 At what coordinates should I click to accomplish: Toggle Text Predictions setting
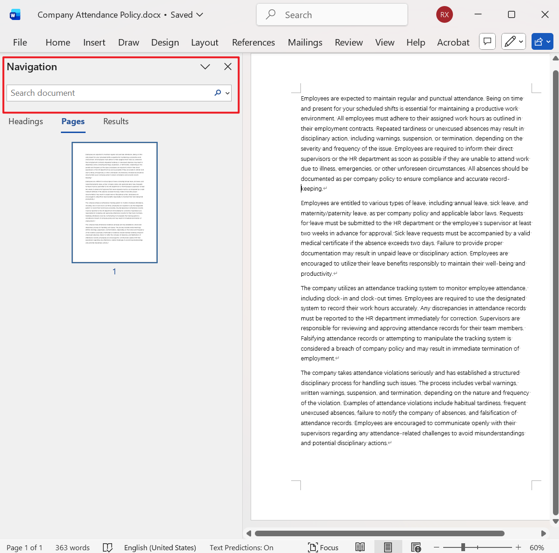pos(241,547)
